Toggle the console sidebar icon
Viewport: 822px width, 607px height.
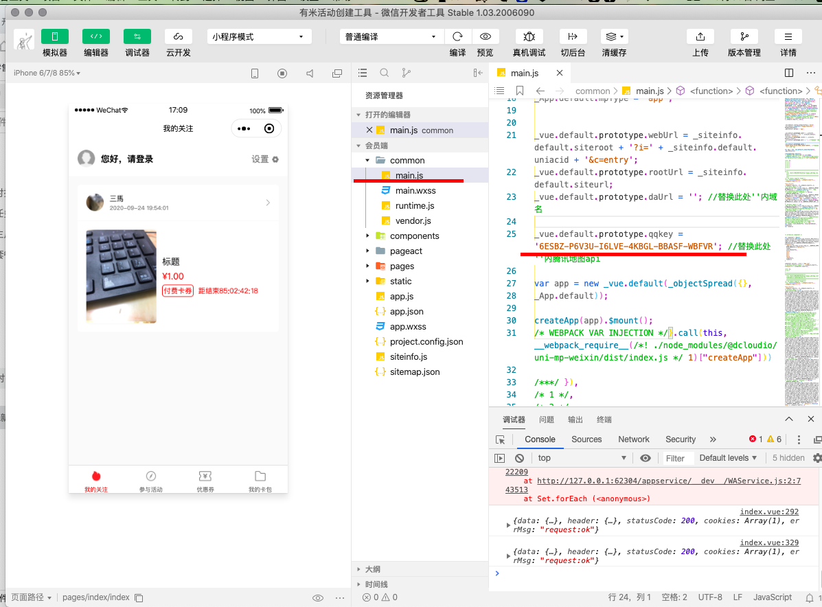(500, 458)
